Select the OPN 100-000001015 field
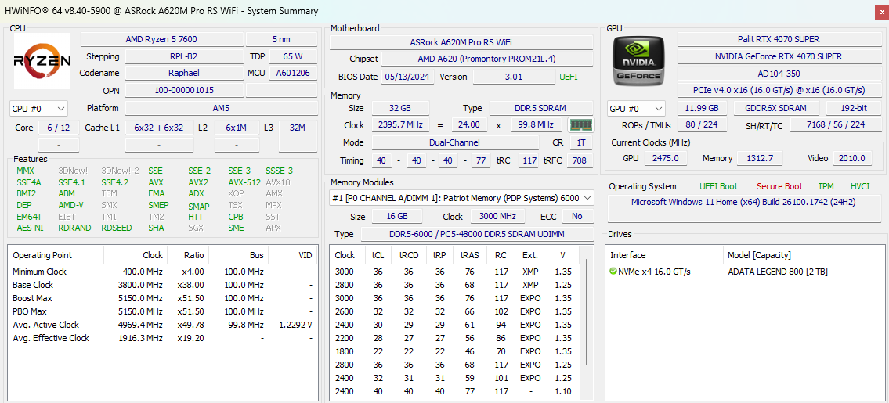The width and height of the screenshot is (889, 403). 184,90
